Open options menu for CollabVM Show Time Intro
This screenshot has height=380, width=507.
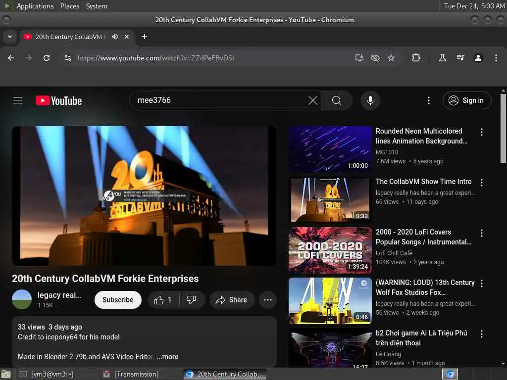[x=481, y=183]
